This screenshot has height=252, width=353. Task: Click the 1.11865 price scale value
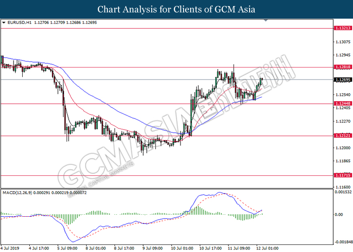coord(343,161)
